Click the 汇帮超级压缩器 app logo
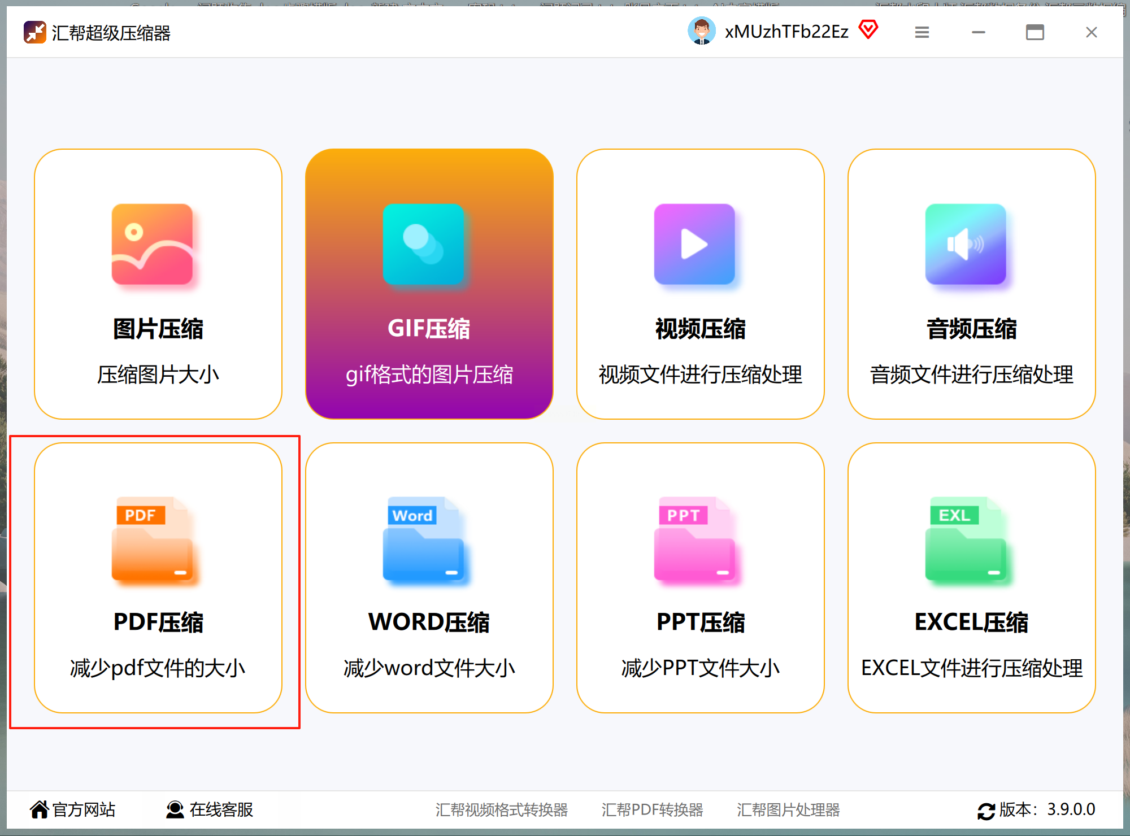The width and height of the screenshot is (1130, 836). click(34, 32)
